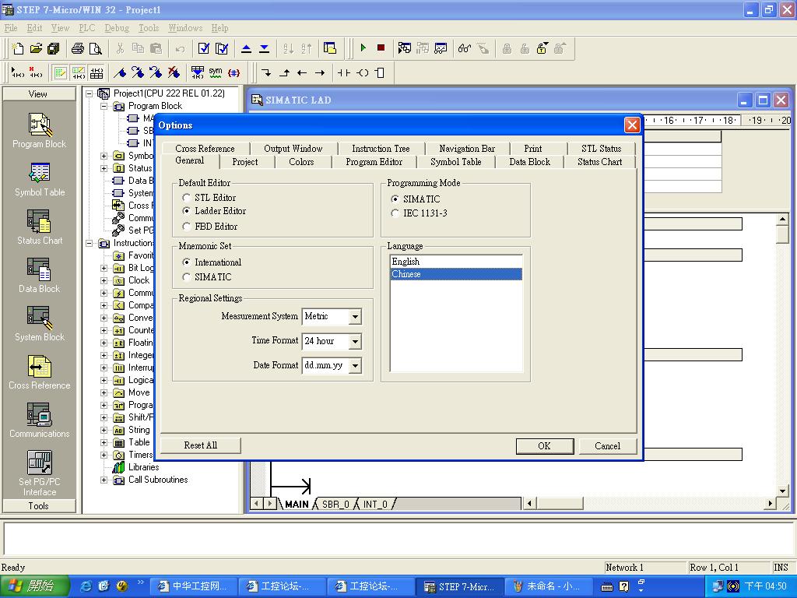Open the Output Window tab
Image resolution: width=797 pixels, height=598 pixels.
click(x=293, y=149)
